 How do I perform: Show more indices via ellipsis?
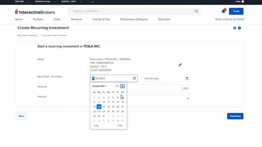point(93,2)
